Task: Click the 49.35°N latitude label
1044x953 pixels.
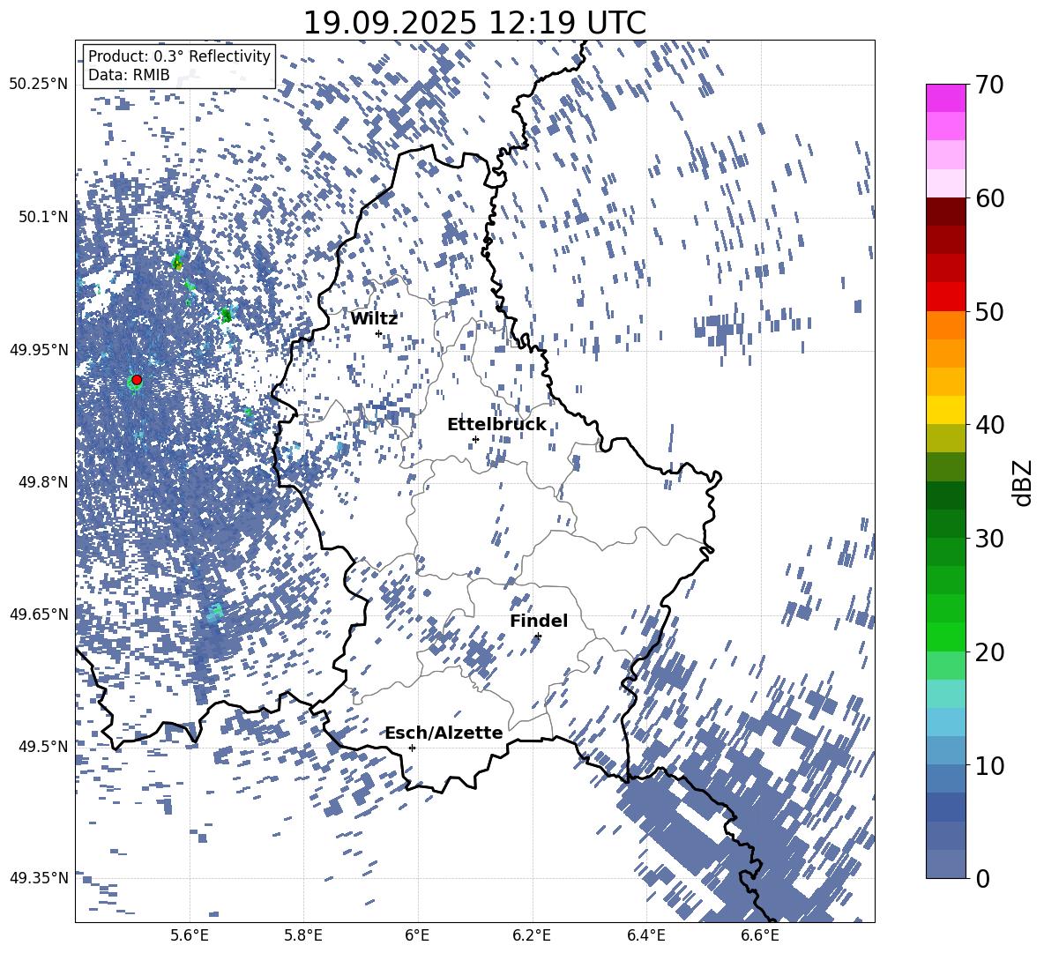Action: (39, 878)
